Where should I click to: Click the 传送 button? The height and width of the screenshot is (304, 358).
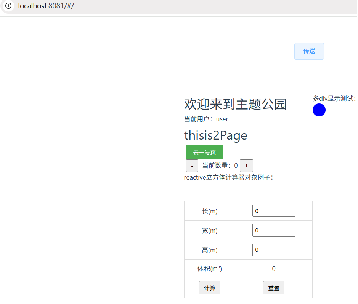point(309,51)
